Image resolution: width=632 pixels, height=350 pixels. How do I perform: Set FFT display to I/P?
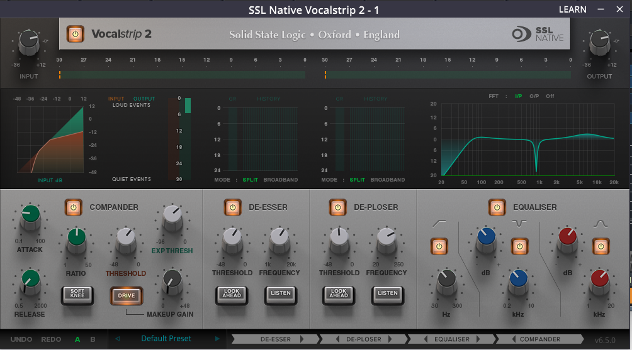pyautogui.click(x=518, y=96)
